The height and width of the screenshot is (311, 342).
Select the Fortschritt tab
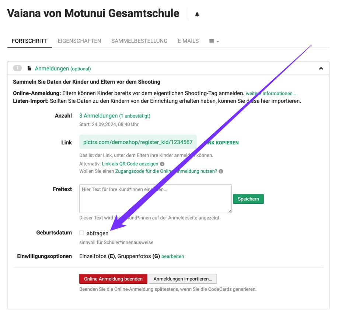(x=29, y=41)
